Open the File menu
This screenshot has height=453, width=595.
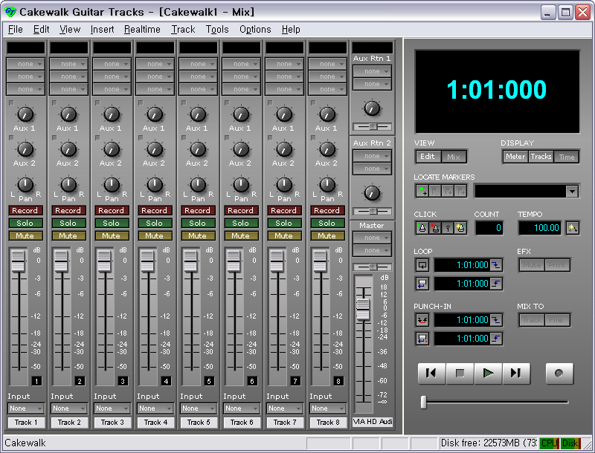tap(15, 29)
